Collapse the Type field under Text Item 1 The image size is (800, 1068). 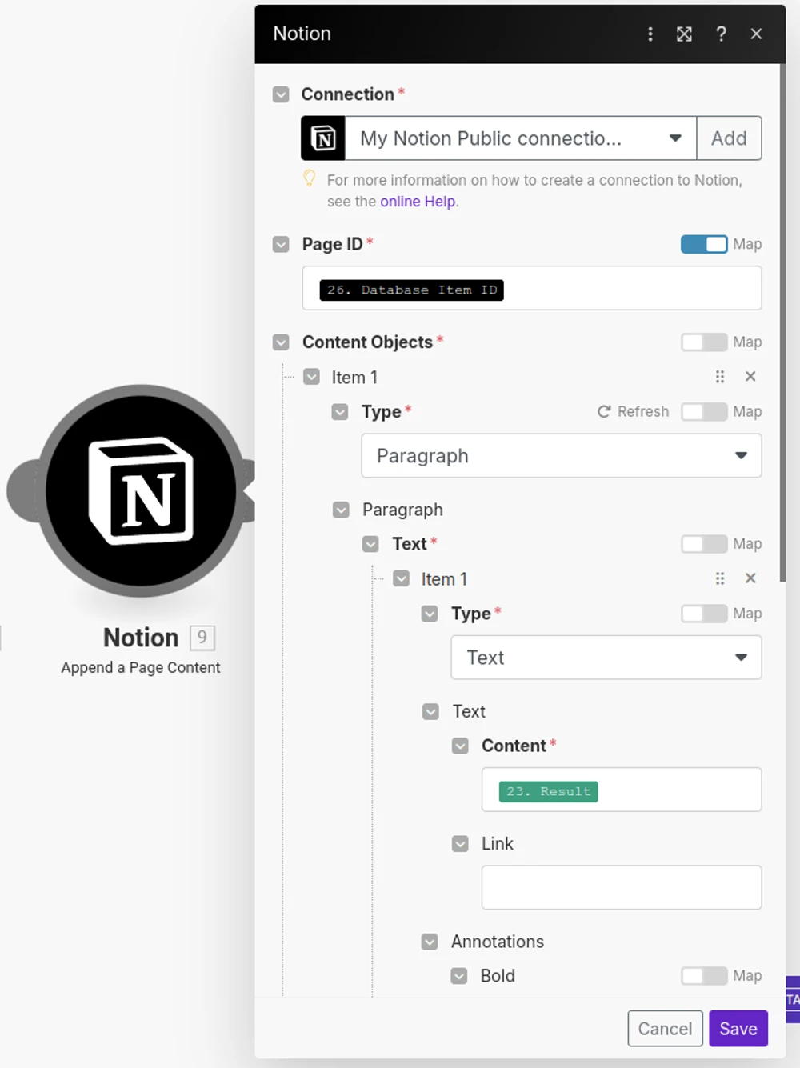(x=430, y=614)
